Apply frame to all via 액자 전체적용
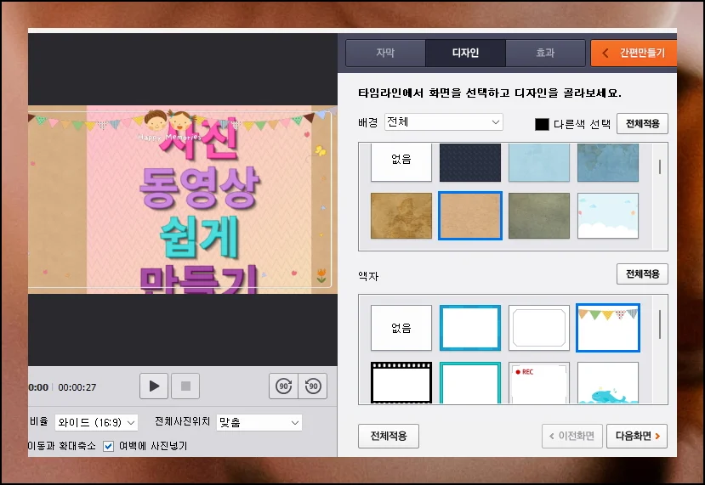Viewport: 705px width, 485px height. (642, 274)
